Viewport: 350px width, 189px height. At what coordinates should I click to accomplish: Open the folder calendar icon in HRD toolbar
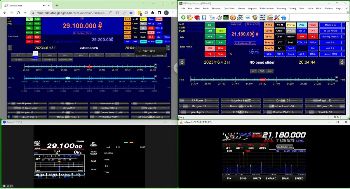pos(270,17)
